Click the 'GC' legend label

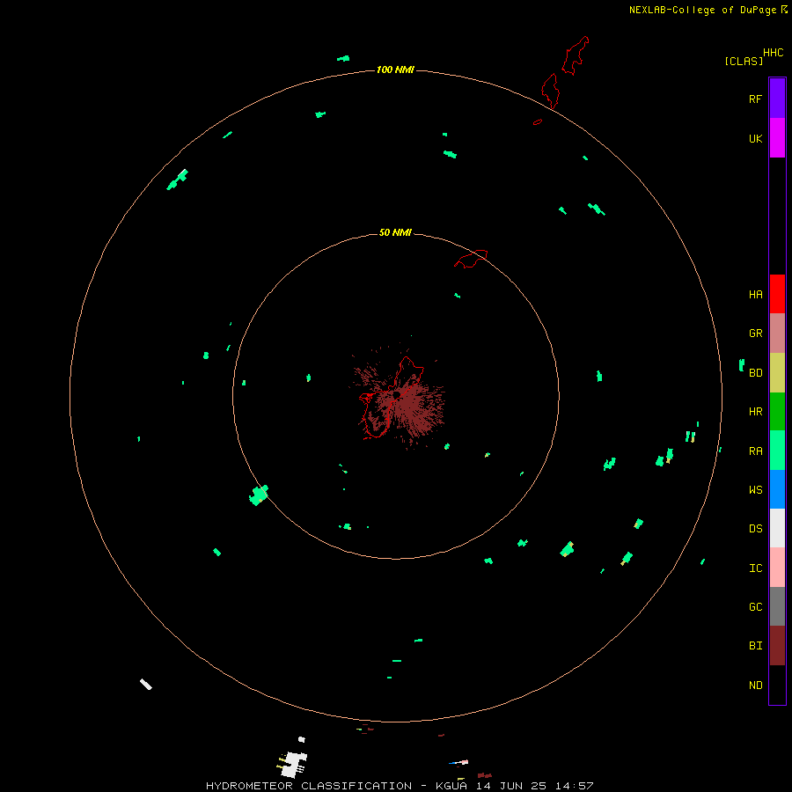[755, 607]
